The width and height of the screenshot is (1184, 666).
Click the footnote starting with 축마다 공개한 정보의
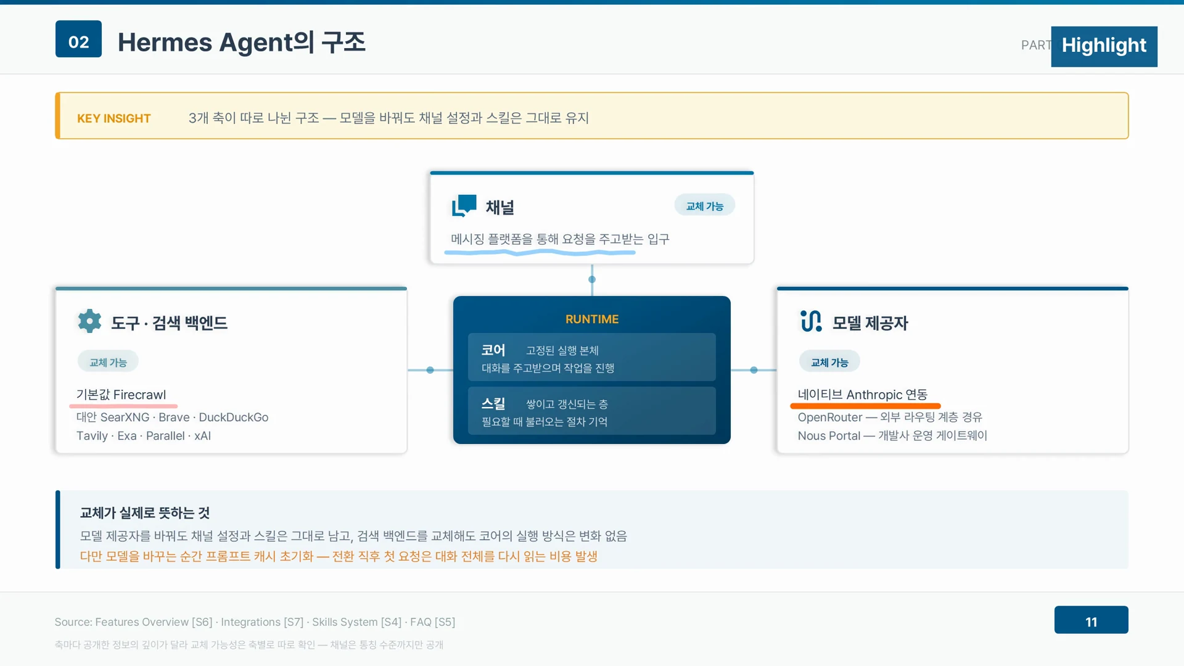[x=249, y=645]
